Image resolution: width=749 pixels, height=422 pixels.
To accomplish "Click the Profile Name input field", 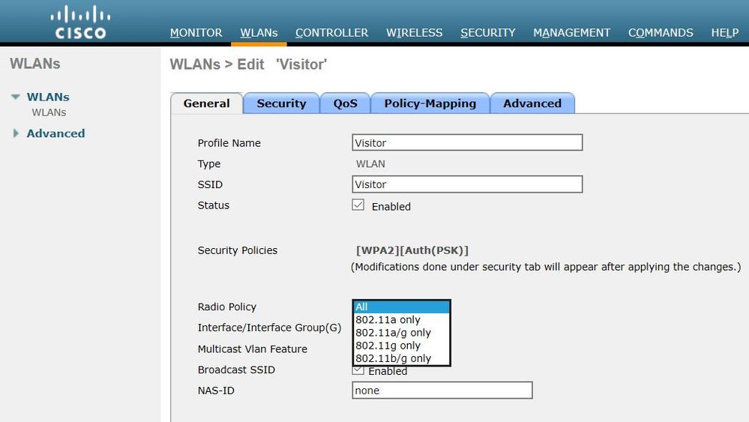I will click(467, 142).
